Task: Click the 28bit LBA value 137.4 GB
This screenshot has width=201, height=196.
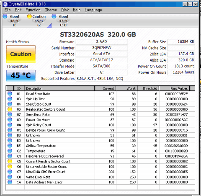Action: pyautogui.click(x=181, y=54)
